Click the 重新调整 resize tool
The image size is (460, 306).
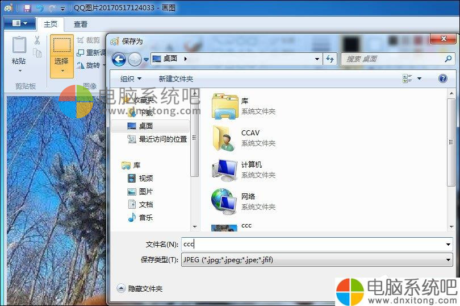[x=91, y=53]
